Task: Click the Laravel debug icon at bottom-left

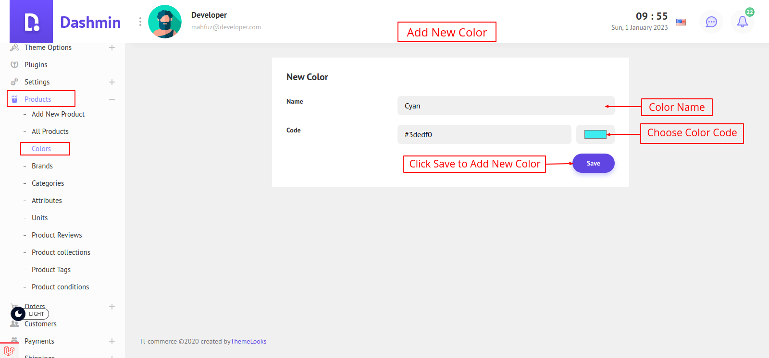Action: [9, 350]
